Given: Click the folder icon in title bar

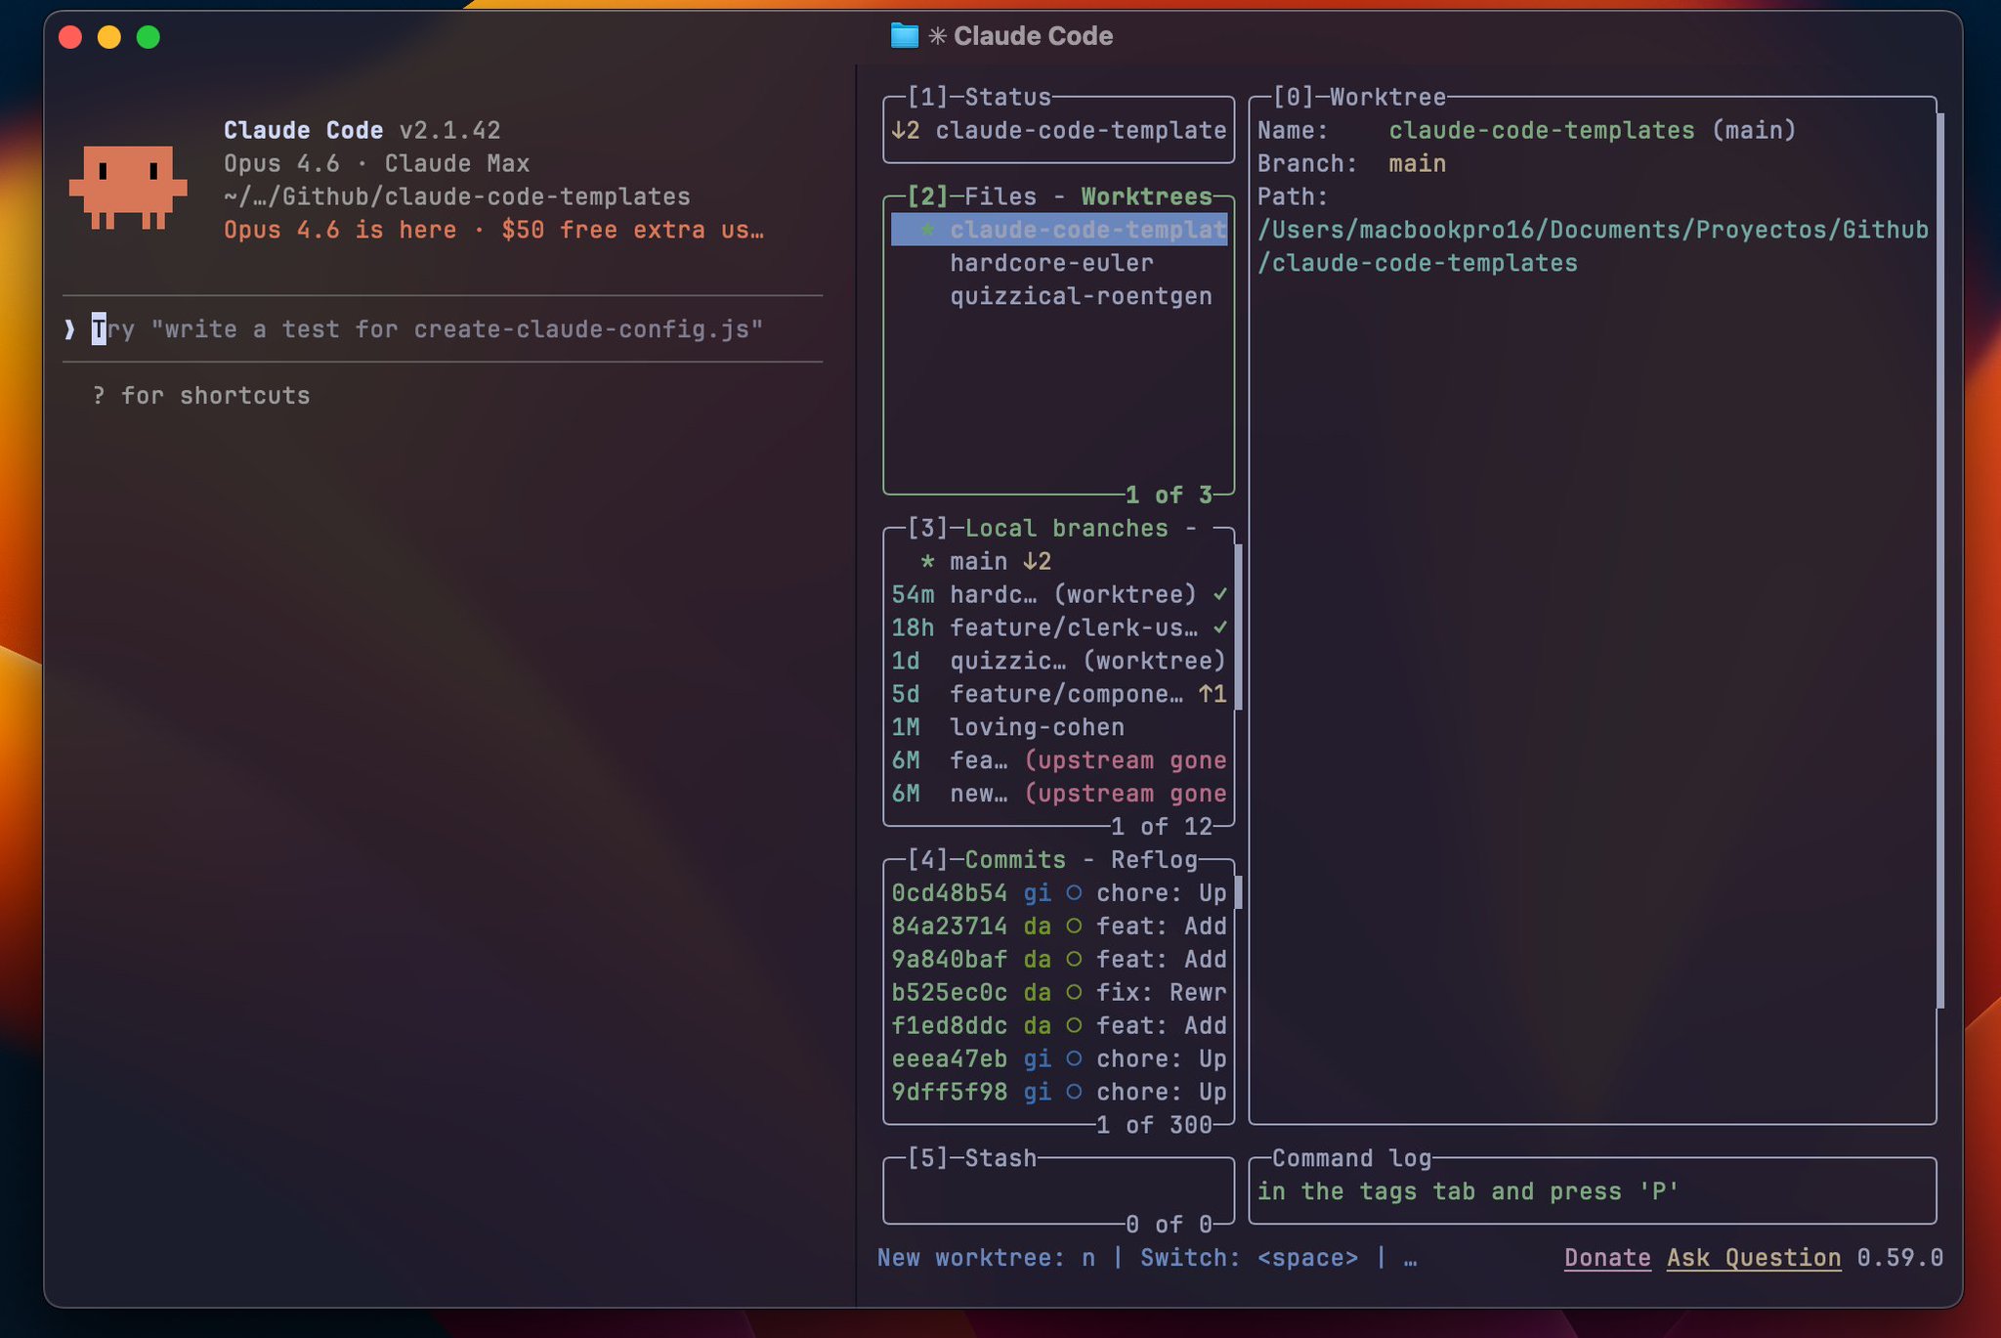Looking at the screenshot, I should 905,36.
